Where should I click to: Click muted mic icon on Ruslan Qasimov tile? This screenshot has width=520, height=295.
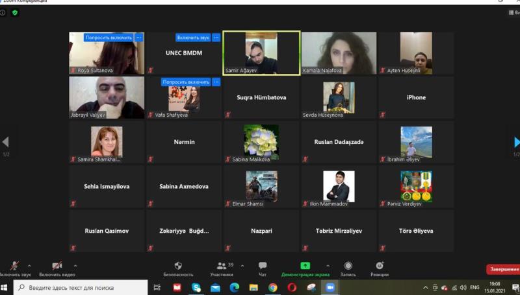point(73,248)
